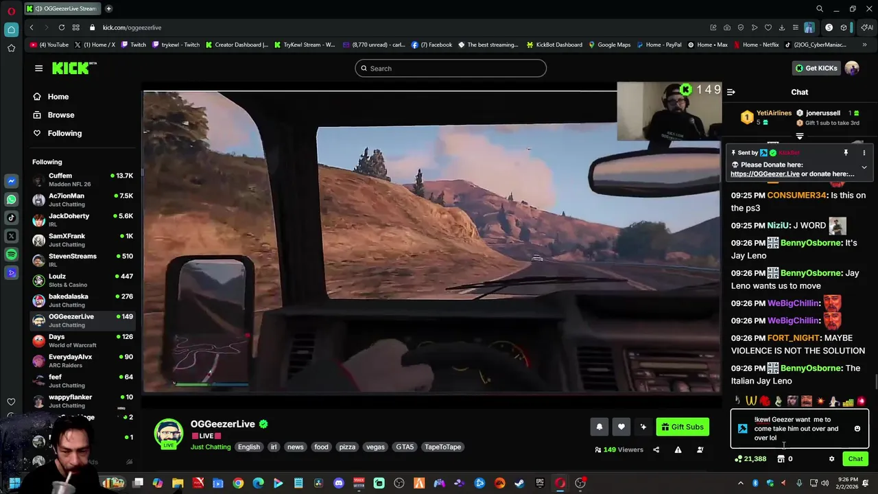This screenshot has width=878, height=494.
Task: Open Google Chrome from the Windows taskbar
Action: point(237,483)
